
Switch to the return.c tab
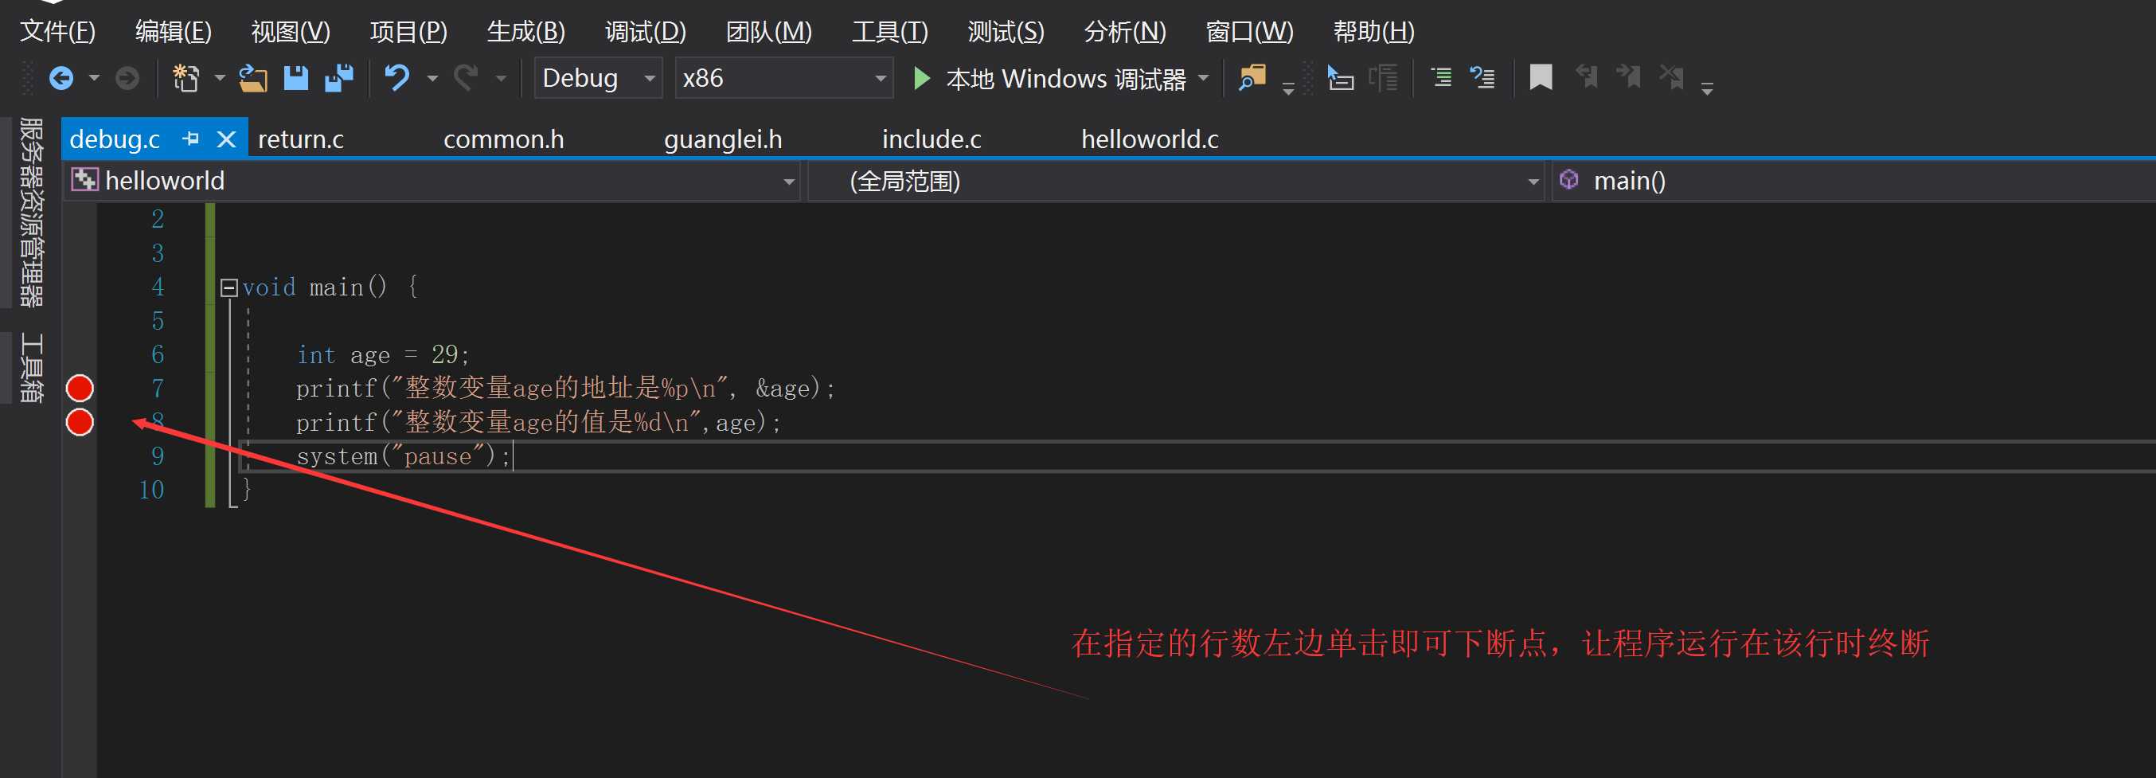click(x=300, y=139)
